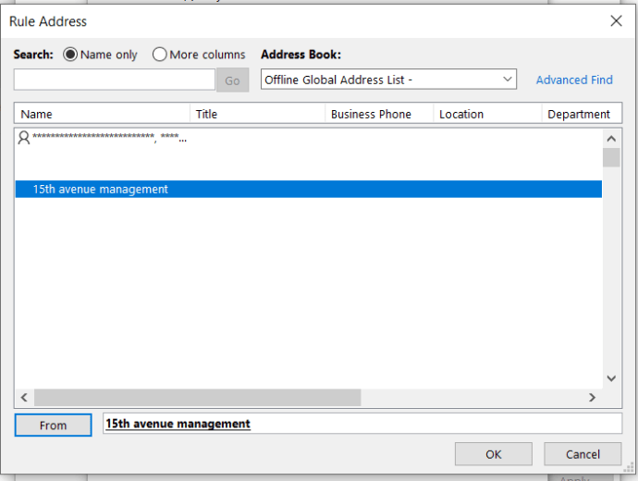Image resolution: width=638 pixels, height=481 pixels.
Task: Click the horizontal scrollbar left arrow
Action: coord(24,397)
